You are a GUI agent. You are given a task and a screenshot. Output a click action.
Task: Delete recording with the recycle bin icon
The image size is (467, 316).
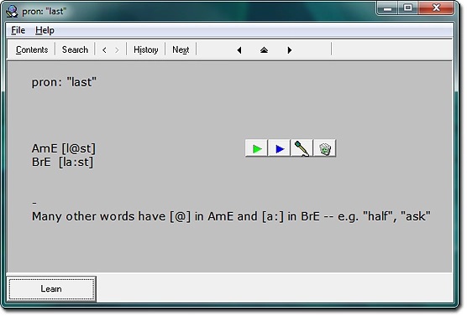pyautogui.click(x=325, y=148)
